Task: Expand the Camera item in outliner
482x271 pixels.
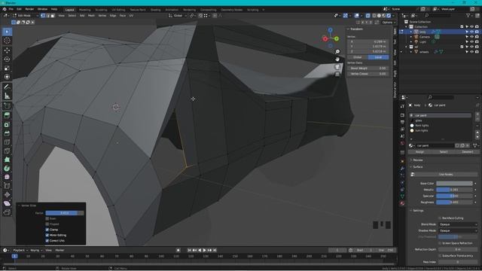Action: tap(411, 37)
